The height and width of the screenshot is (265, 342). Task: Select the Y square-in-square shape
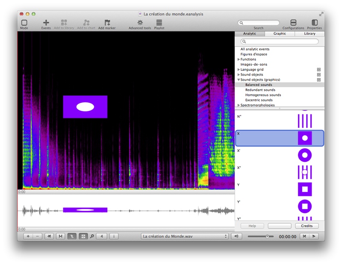coord(305,189)
